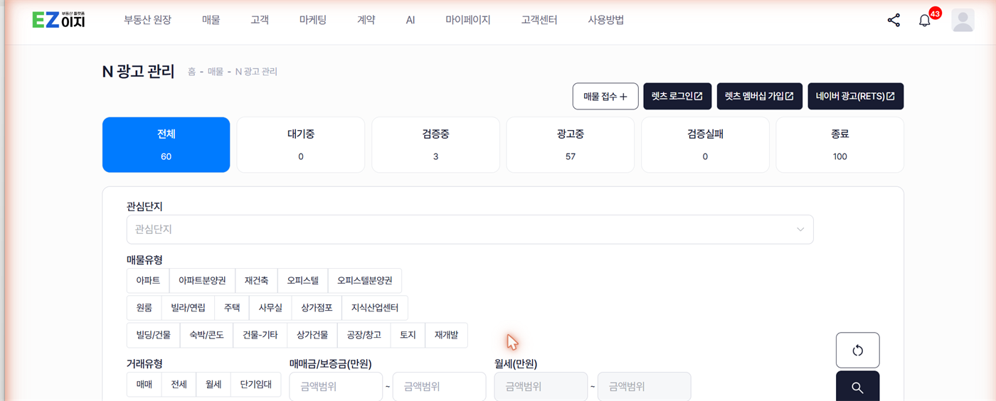Open 계약 menu
Viewport: 996px width, 401px height.
pyautogui.click(x=366, y=21)
